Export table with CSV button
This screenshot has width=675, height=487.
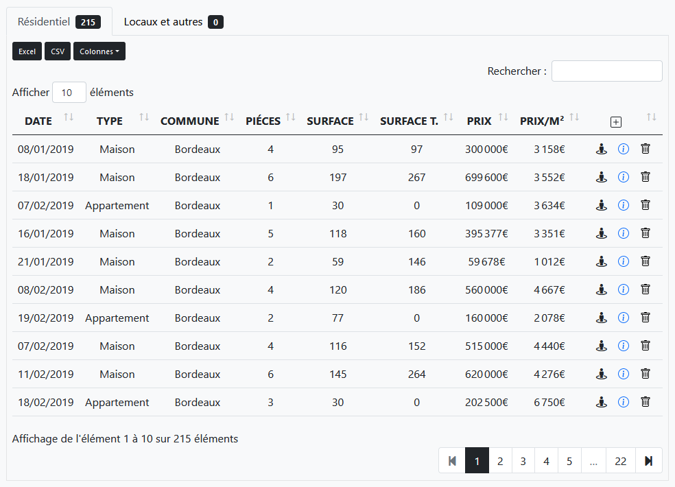tap(58, 51)
